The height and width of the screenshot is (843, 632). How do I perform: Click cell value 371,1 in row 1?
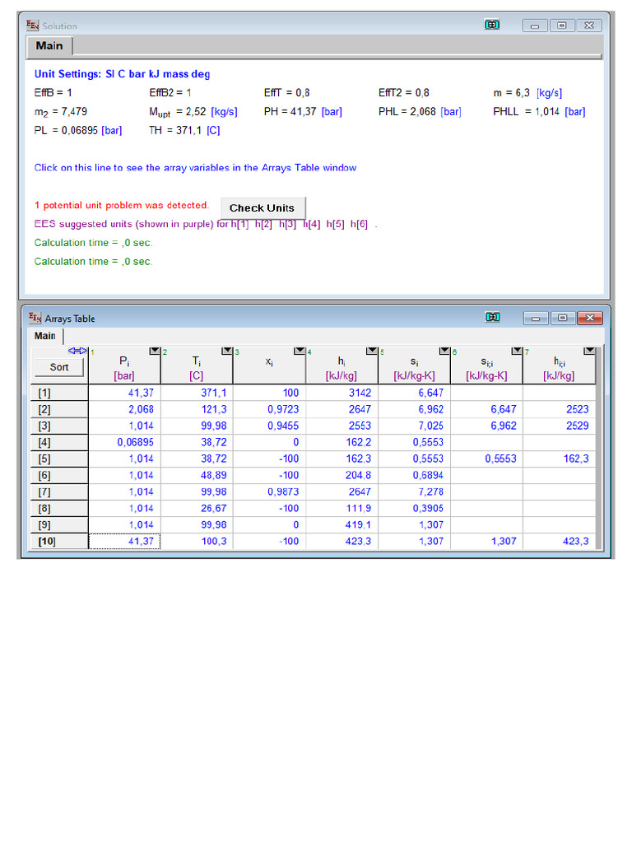click(197, 393)
